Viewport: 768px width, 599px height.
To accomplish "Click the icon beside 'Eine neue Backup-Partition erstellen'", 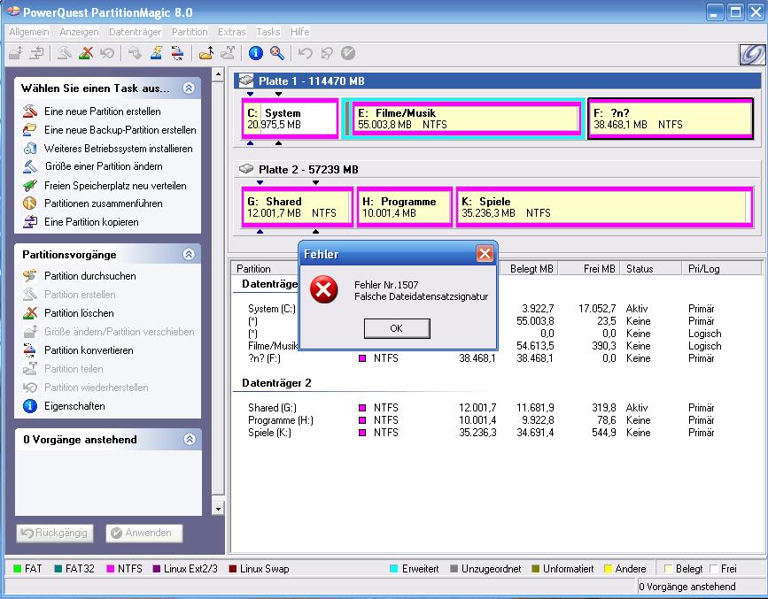I will [x=30, y=130].
